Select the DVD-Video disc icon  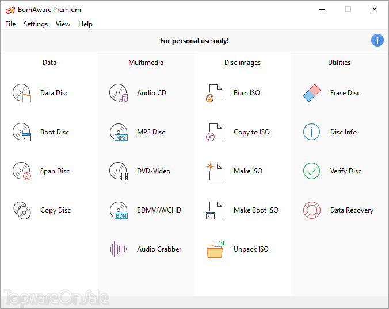coord(119,171)
